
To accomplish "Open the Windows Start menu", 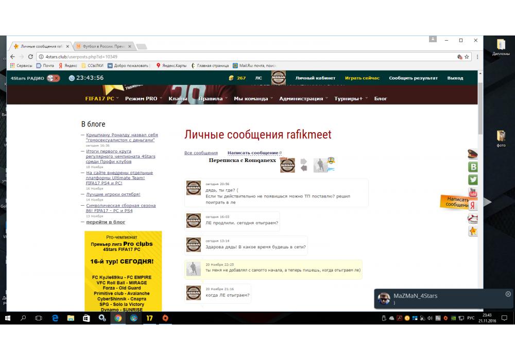I will pos(8,318).
